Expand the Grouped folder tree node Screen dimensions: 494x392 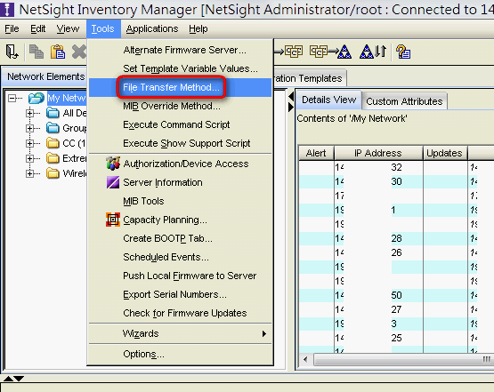pyautogui.click(x=29, y=128)
